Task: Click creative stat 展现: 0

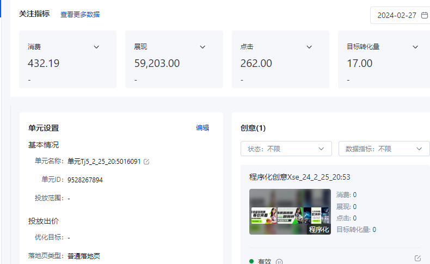Action: pos(346,206)
